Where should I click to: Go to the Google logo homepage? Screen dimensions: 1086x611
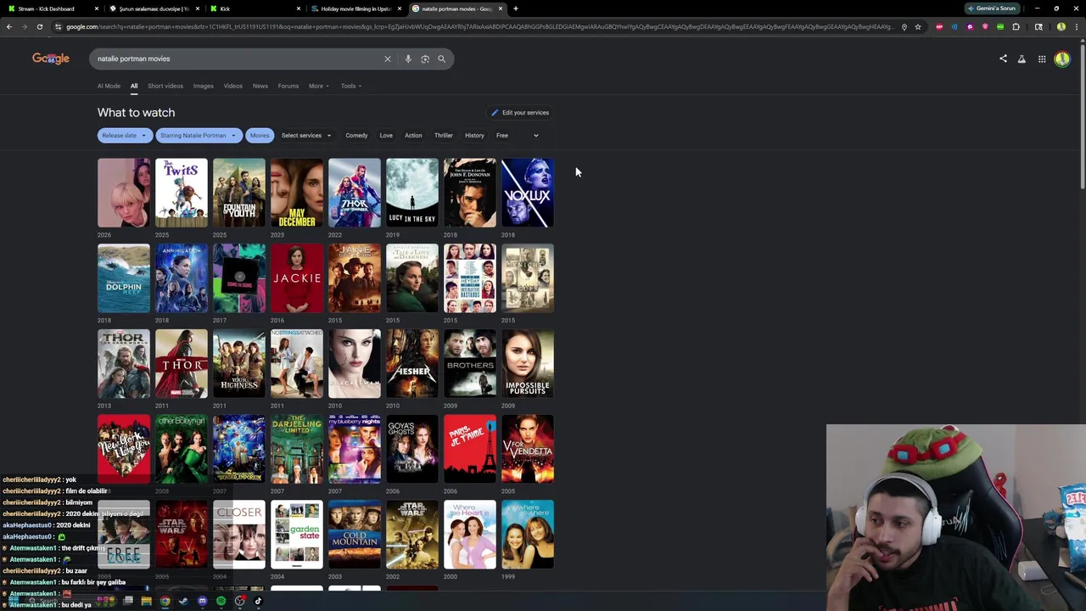[x=51, y=59]
